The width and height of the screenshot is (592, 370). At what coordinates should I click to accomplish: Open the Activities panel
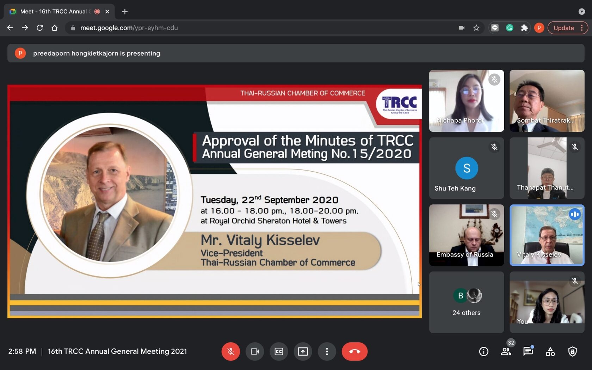[550, 351]
